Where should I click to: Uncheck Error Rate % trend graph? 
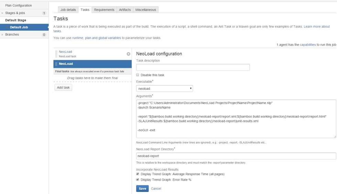[x=138, y=180]
